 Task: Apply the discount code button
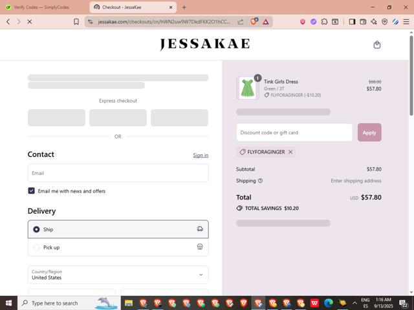click(369, 132)
